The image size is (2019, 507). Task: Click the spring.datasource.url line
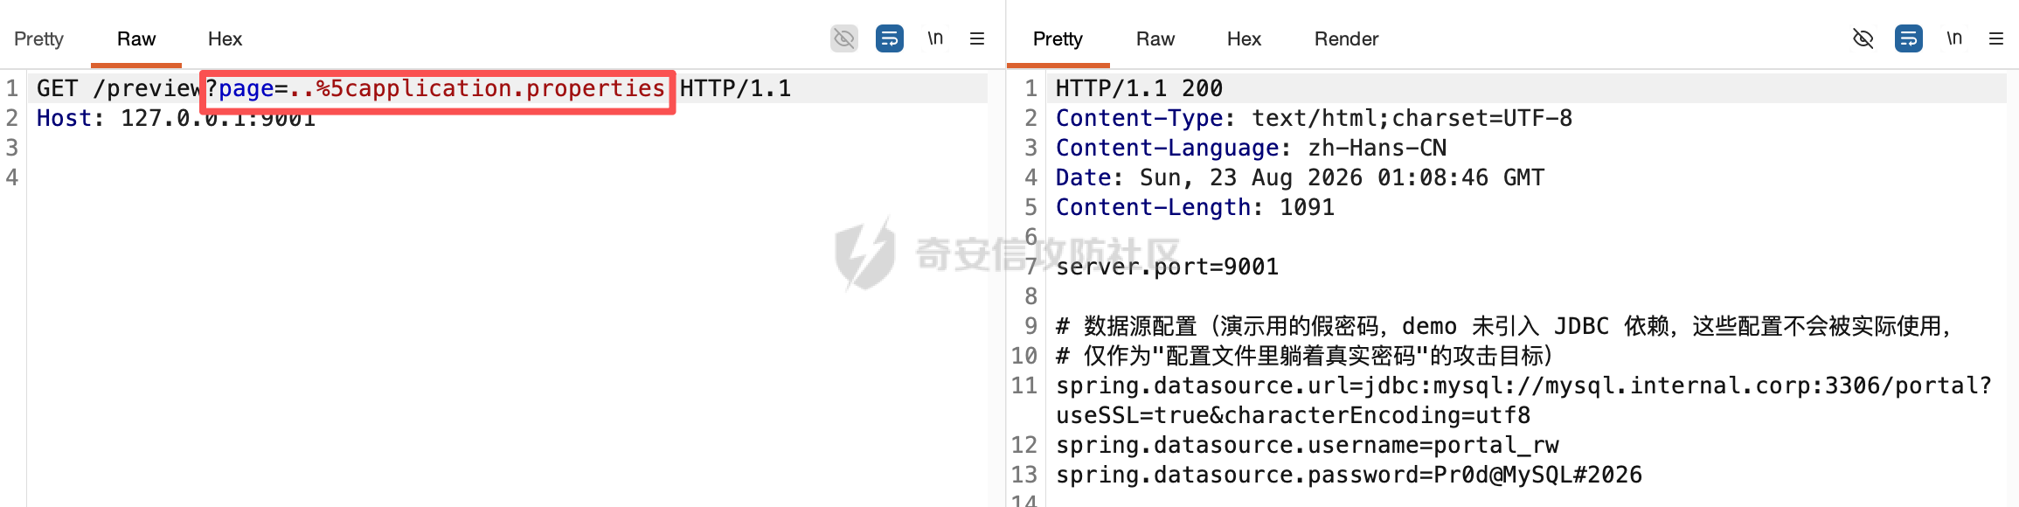coord(1523,385)
